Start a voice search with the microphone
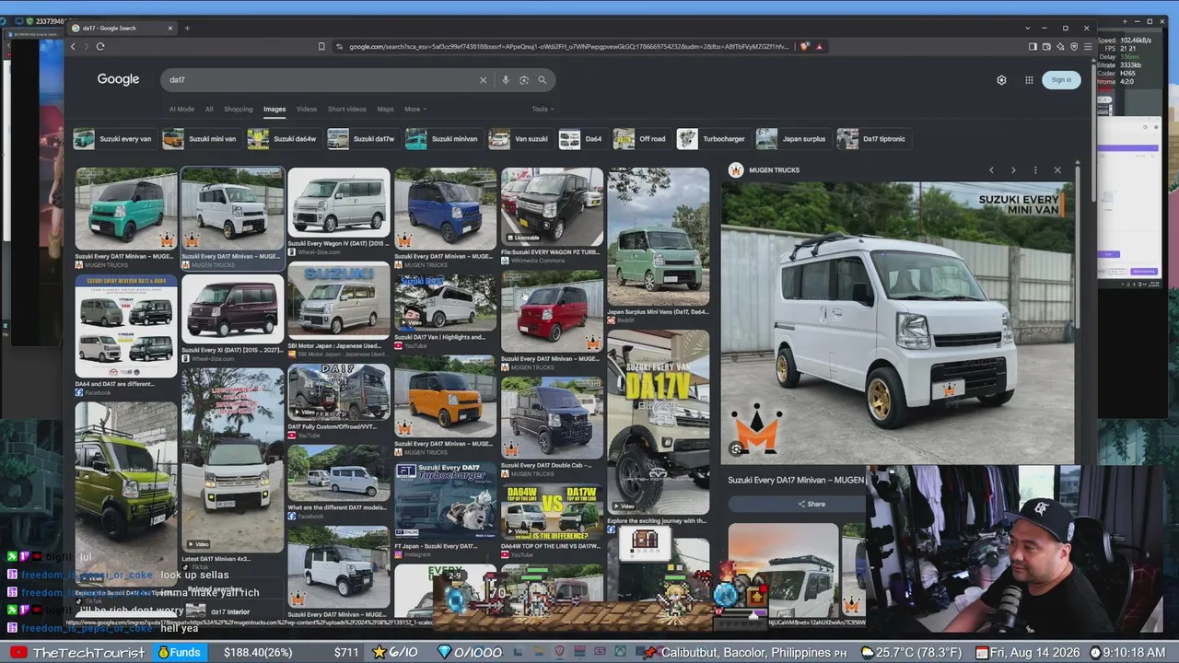Image resolution: width=1179 pixels, height=663 pixels. point(505,80)
